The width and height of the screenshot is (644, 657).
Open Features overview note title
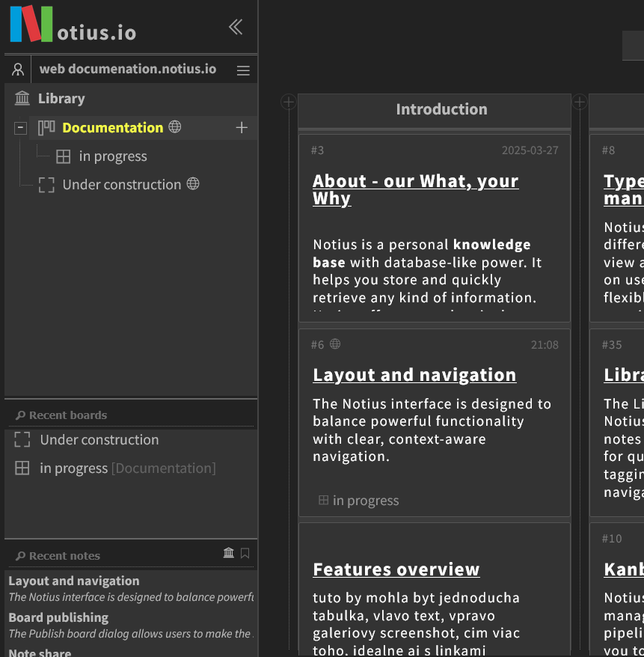(396, 569)
